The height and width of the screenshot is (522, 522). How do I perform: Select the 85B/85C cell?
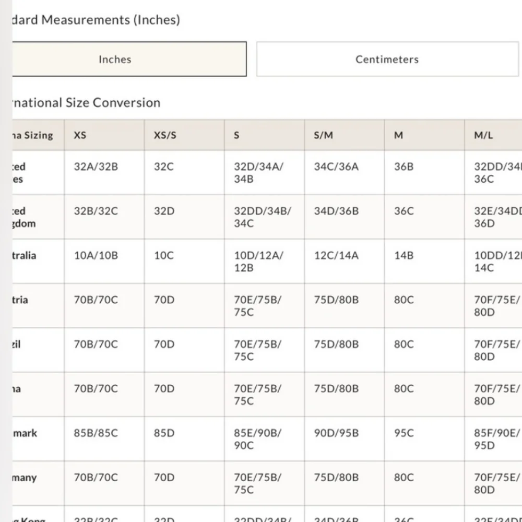click(x=104, y=439)
